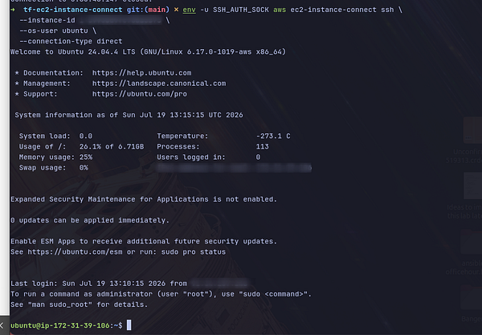Click the temperature value '-273.1 C'

(x=273, y=136)
